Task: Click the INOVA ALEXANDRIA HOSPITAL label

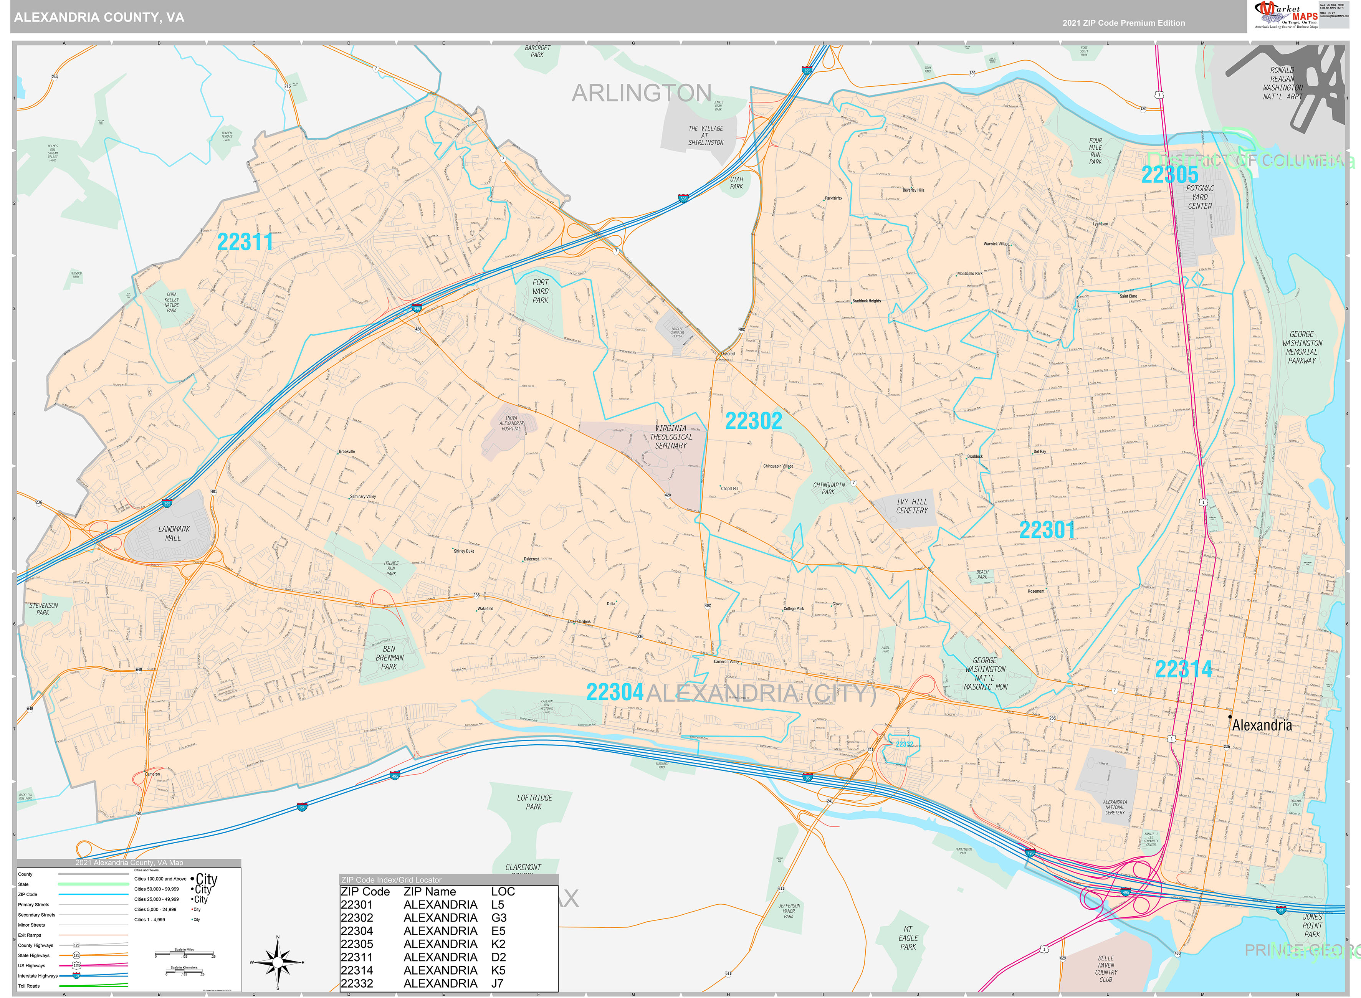Action: pyautogui.click(x=511, y=423)
